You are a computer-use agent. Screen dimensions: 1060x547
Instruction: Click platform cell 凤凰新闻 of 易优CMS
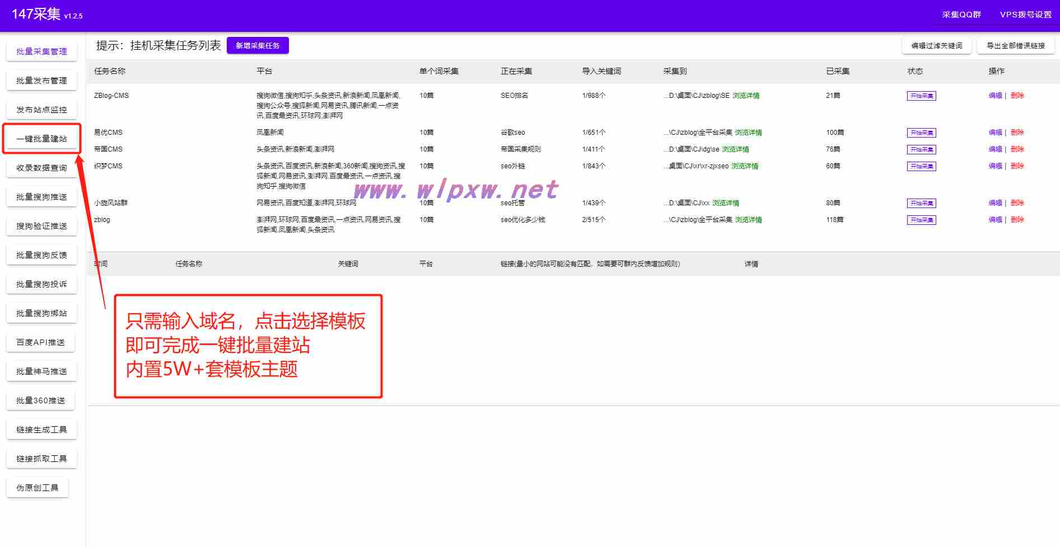tap(270, 133)
